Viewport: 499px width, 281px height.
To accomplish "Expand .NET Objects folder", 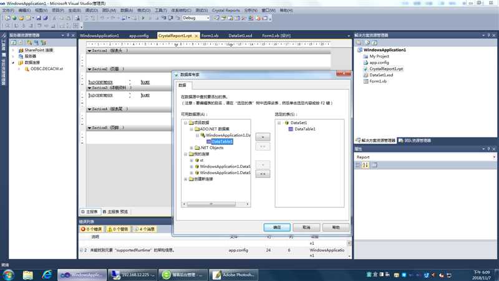I will click(x=191, y=148).
